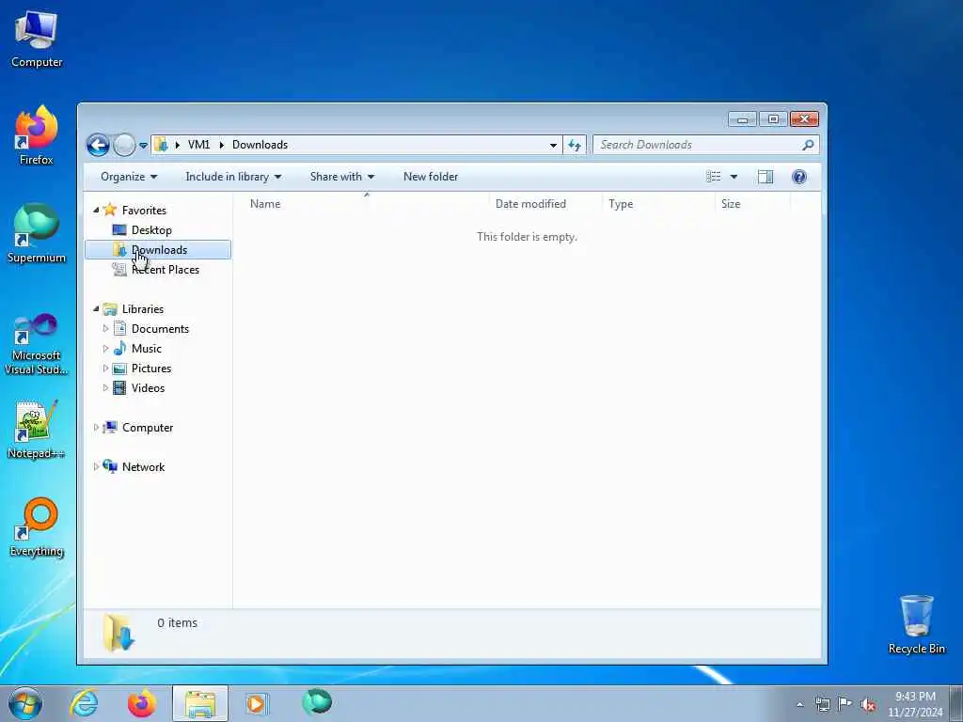Open the Share with menu
This screenshot has width=963, height=722.
pos(342,177)
